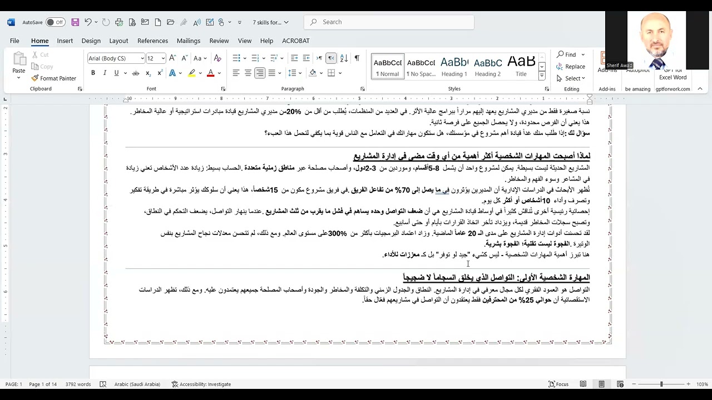
Task: Apply the No Spacing style
Action: pyautogui.click(x=421, y=66)
